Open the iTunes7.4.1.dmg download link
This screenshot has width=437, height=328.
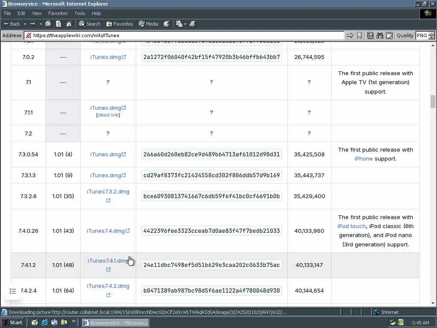108,261
